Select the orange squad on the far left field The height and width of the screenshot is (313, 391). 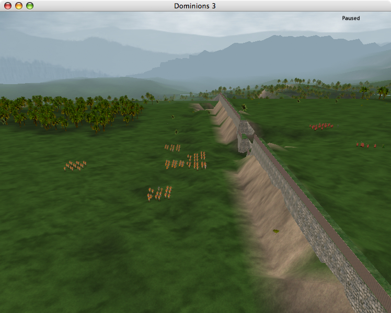[x=75, y=165]
